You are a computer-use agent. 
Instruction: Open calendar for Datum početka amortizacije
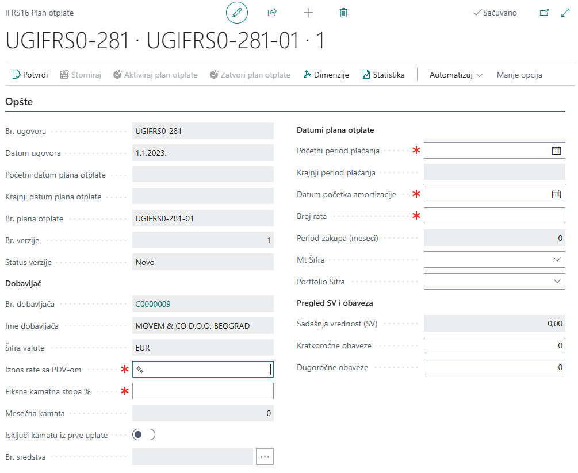556,194
